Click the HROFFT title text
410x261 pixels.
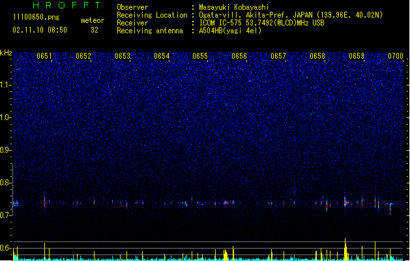pyautogui.click(x=66, y=5)
